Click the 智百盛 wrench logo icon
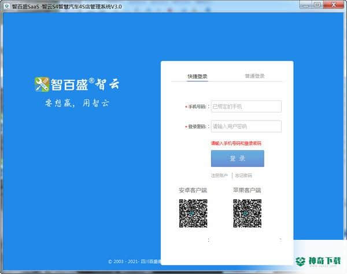The height and width of the screenshot is (274, 347). point(42,84)
